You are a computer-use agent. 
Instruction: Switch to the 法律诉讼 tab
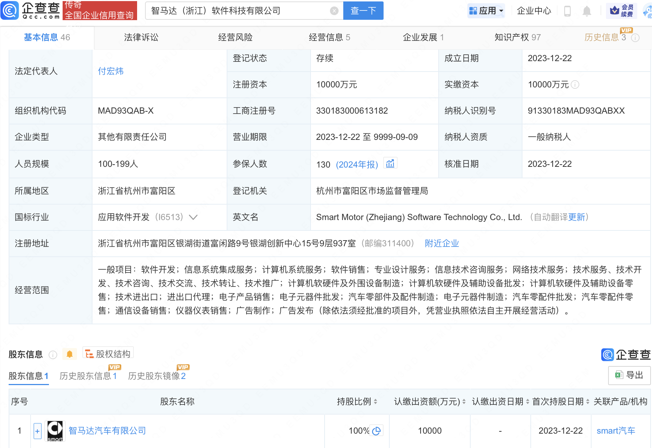(x=141, y=37)
